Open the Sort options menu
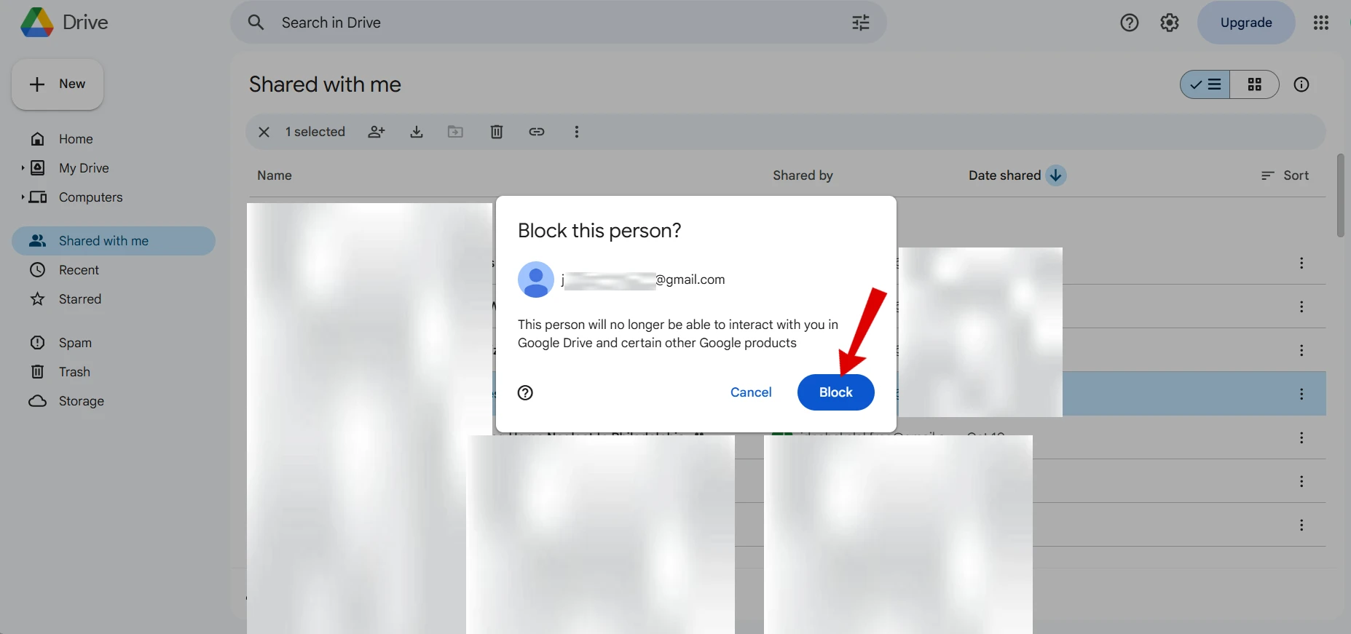Screen dimensions: 1351x634 tap(1285, 175)
